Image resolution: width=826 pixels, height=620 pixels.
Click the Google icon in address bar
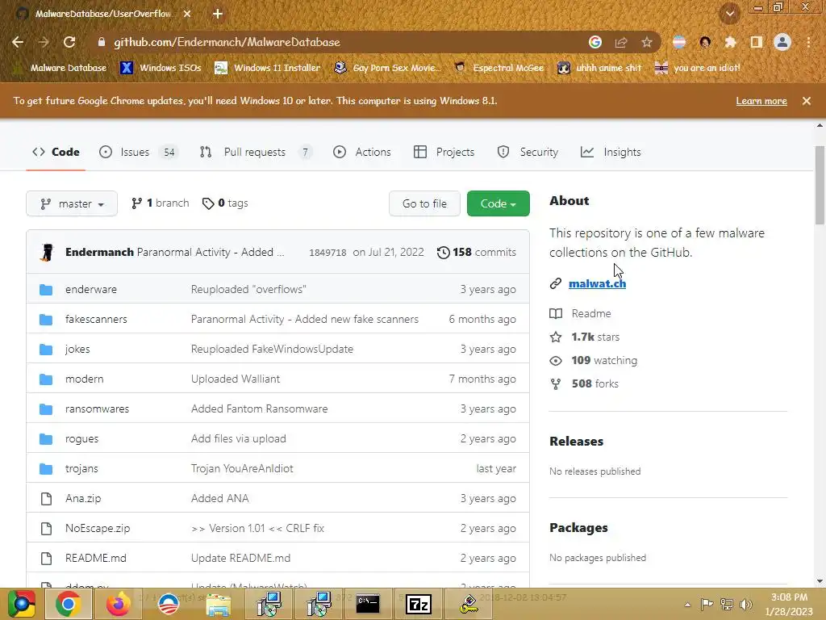595,42
